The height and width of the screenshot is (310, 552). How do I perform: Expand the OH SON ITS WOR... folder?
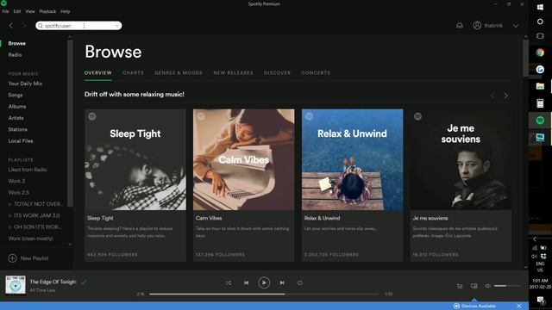(9, 227)
